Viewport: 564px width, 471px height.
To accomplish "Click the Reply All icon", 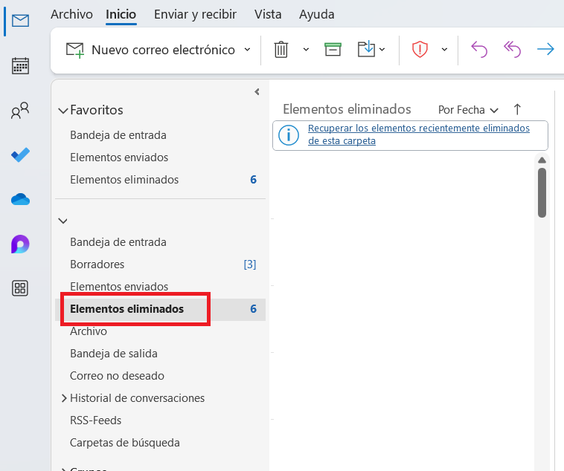I will point(513,50).
